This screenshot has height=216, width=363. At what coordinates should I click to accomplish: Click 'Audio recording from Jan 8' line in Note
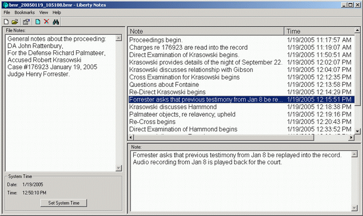click(208, 162)
